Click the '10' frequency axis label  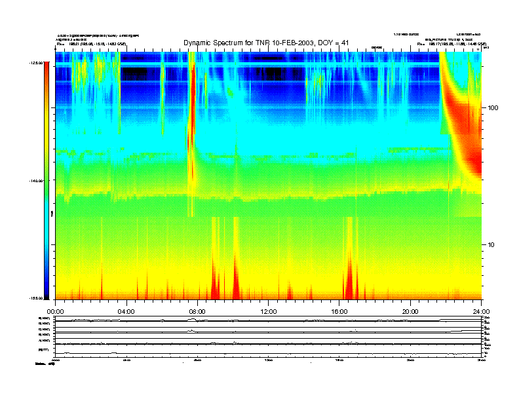pyautogui.click(x=491, y=245)
